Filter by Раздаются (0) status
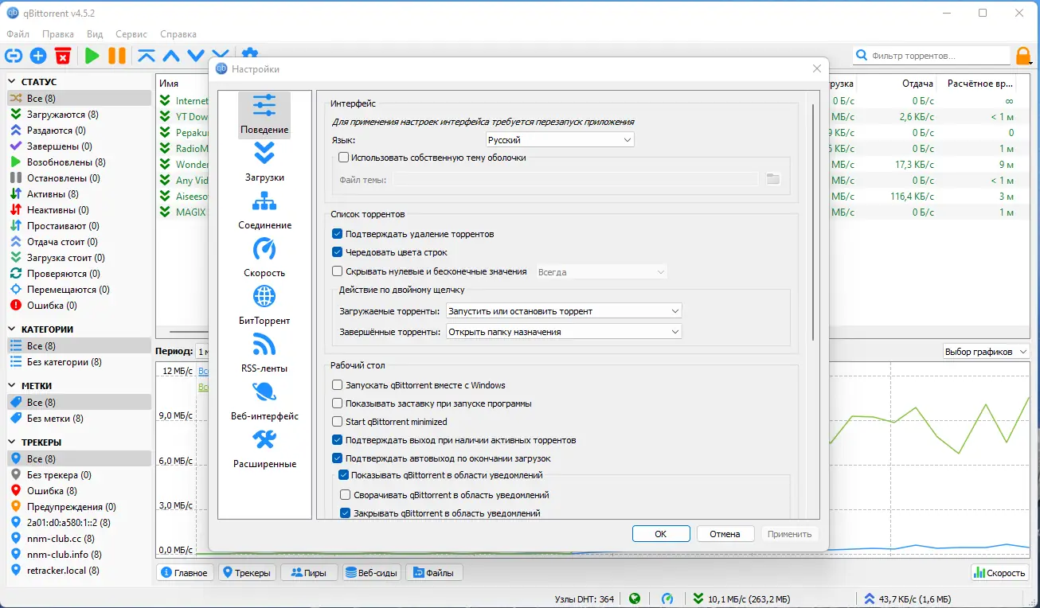This screenshot has height=608, width=1040. [79, 131]
